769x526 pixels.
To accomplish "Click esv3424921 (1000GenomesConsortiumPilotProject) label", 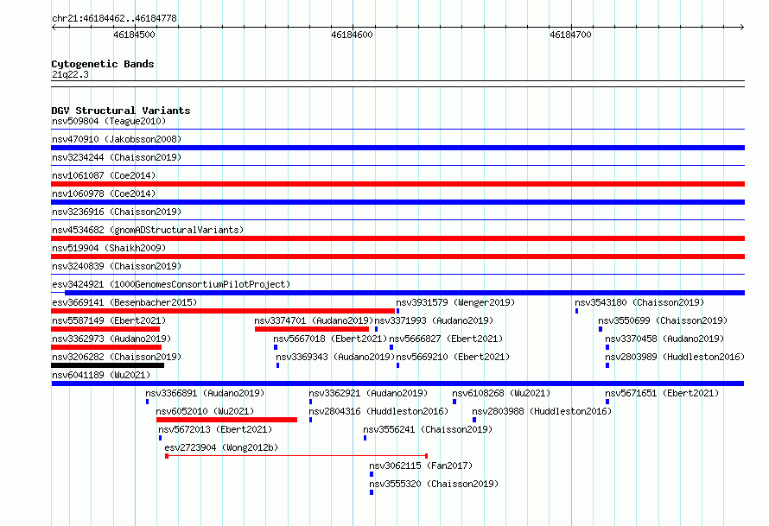I will [x=171, y=284].
